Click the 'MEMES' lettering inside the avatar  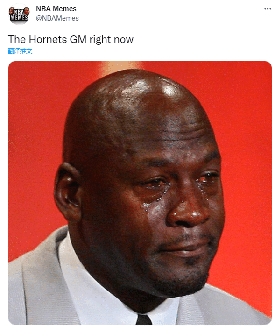[x=19, y=18]
